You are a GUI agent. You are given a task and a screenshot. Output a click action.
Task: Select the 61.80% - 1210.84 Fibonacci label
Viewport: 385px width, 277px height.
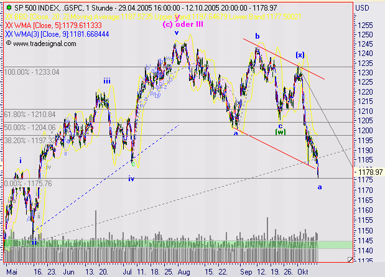tap(30, 115)
